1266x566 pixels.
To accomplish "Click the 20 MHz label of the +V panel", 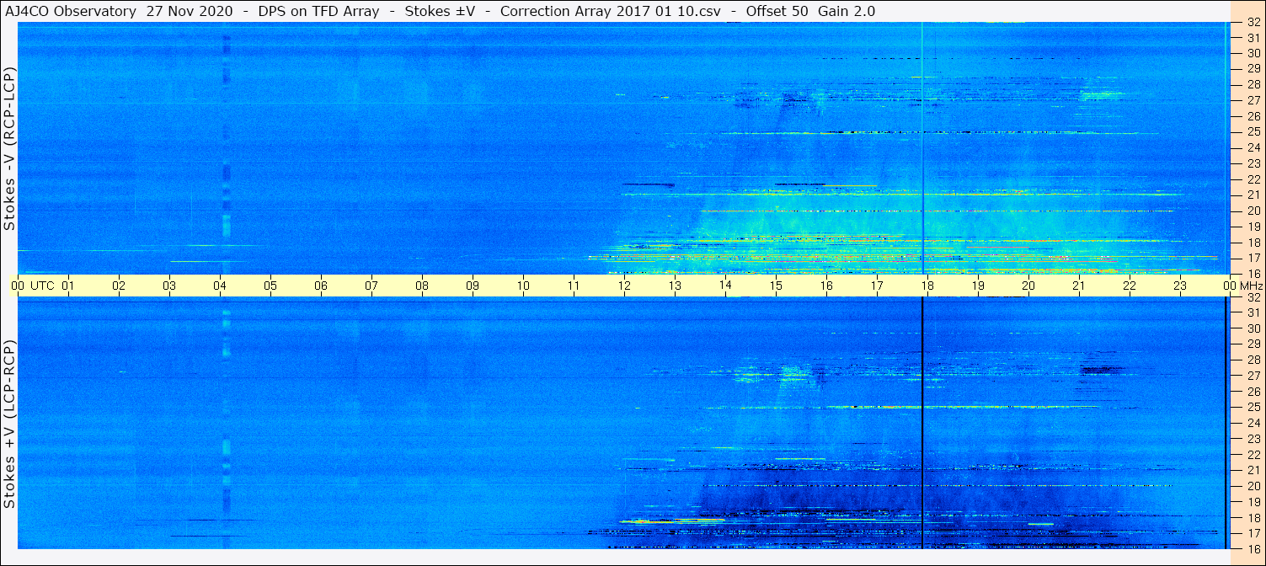I will (x=1253, y=486).
